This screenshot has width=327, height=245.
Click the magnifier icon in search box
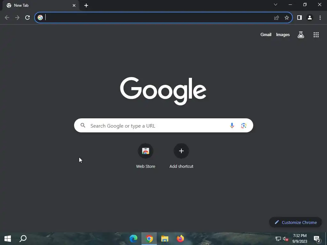(83, 125)
